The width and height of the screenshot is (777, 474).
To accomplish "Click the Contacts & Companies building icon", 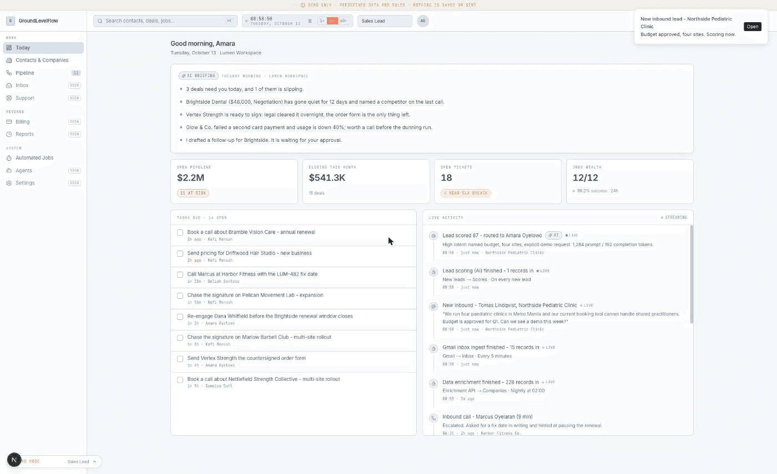I will coord(9,60).
